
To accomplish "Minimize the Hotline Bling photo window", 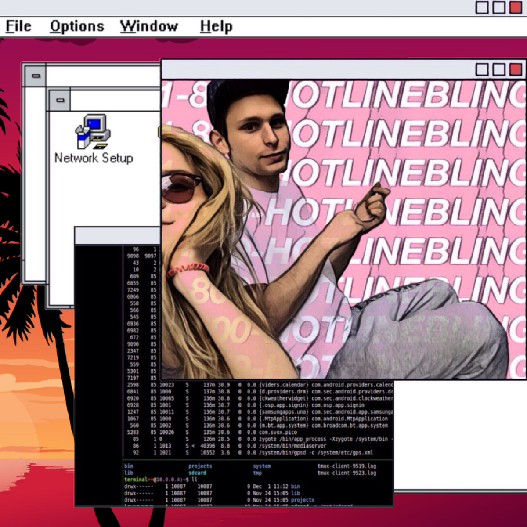I will point(482,69).
